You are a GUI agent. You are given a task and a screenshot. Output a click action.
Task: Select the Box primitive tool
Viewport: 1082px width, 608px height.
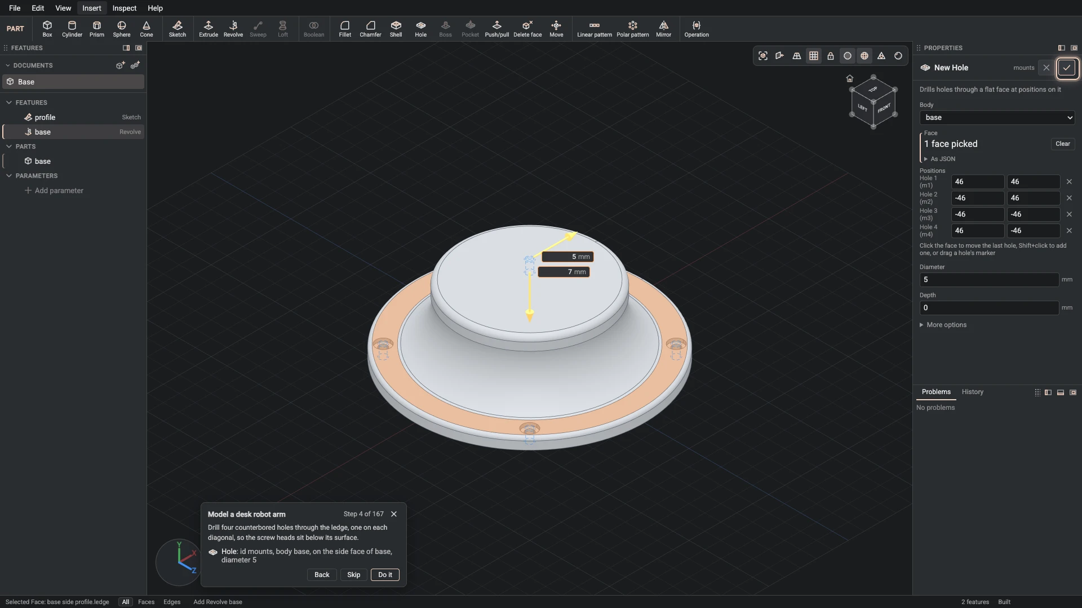[x=47, y=29]
